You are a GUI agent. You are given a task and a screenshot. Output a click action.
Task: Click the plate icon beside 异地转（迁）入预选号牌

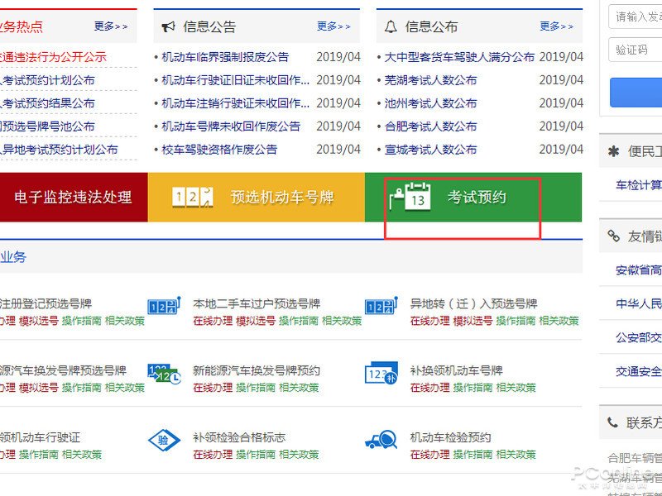(382, 307)
